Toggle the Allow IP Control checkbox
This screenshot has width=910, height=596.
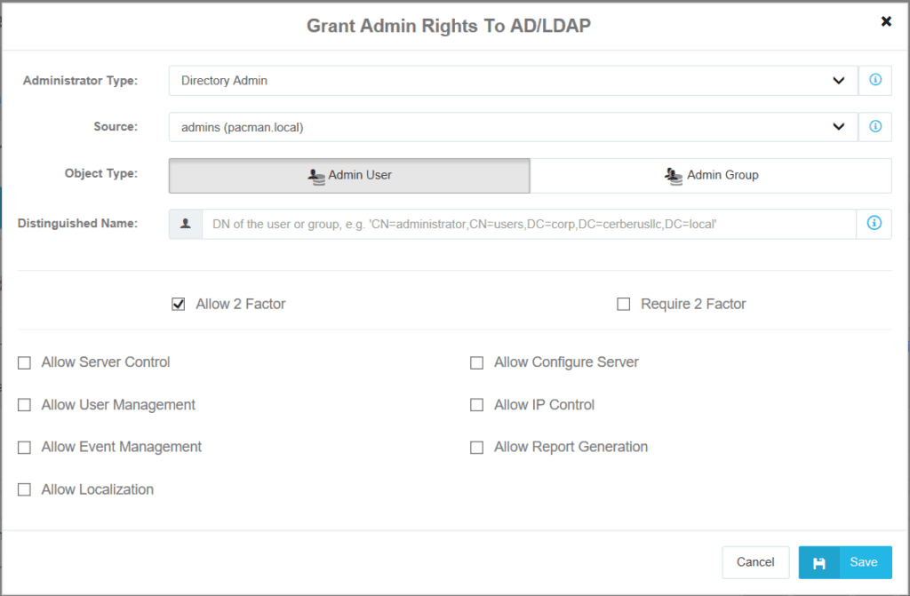[477, 405]
